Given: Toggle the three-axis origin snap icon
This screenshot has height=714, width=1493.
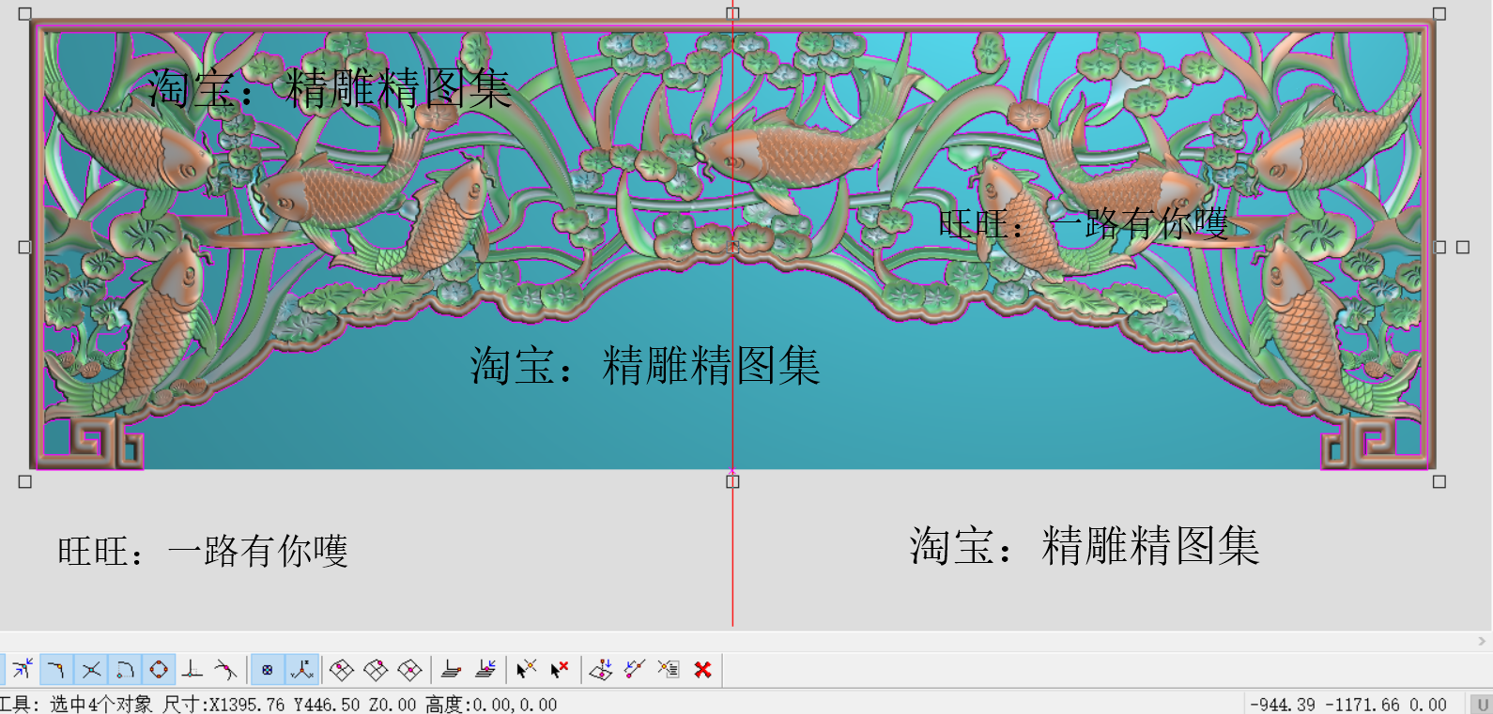Looking at the screenshot, I should 301,669.
